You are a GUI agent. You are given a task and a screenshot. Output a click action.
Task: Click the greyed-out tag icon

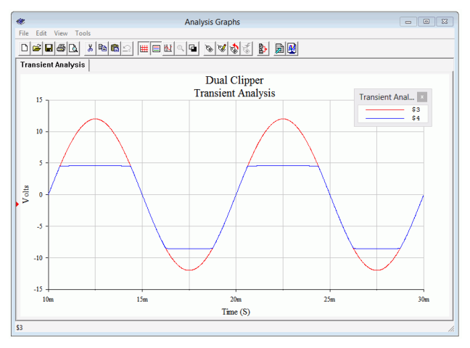tap(247, 48)
